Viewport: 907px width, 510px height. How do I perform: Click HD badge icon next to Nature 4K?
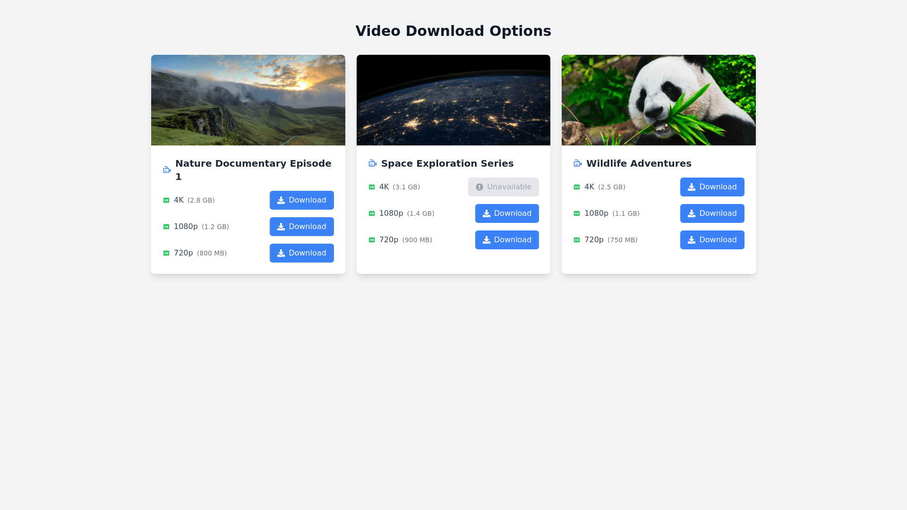click(166, 200)
